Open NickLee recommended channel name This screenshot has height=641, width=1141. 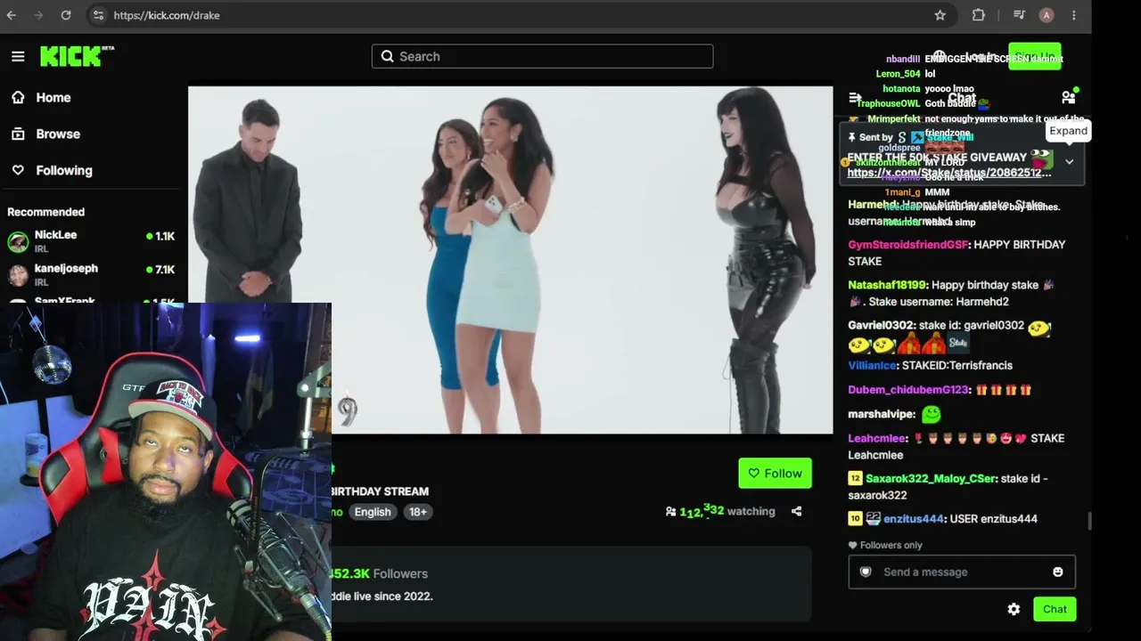(x=55, y=235)
